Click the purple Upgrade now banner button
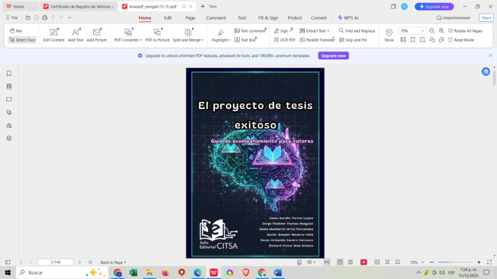This screenshot has height=279, width=497. pyautogui.click(x=334, y=55)
